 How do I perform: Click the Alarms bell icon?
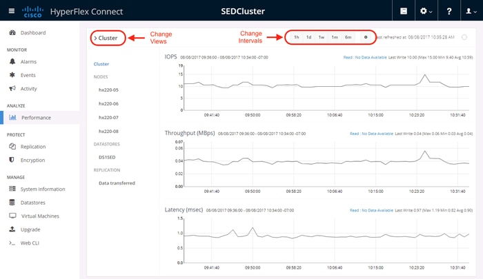[12, 61]
